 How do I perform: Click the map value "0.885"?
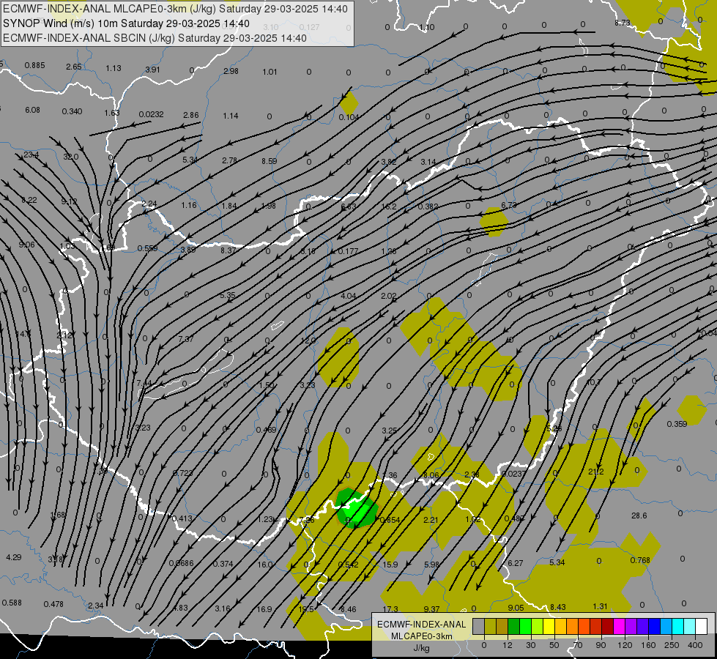(34, 65)
